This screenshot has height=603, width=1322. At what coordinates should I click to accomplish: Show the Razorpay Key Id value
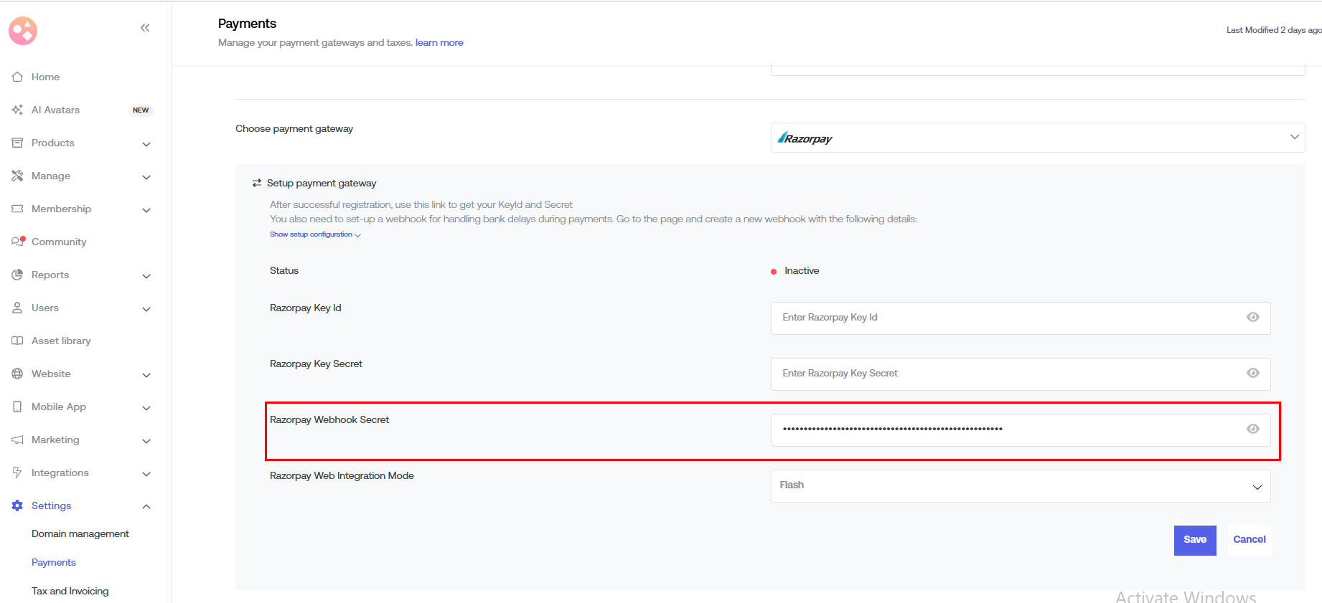1252,318
